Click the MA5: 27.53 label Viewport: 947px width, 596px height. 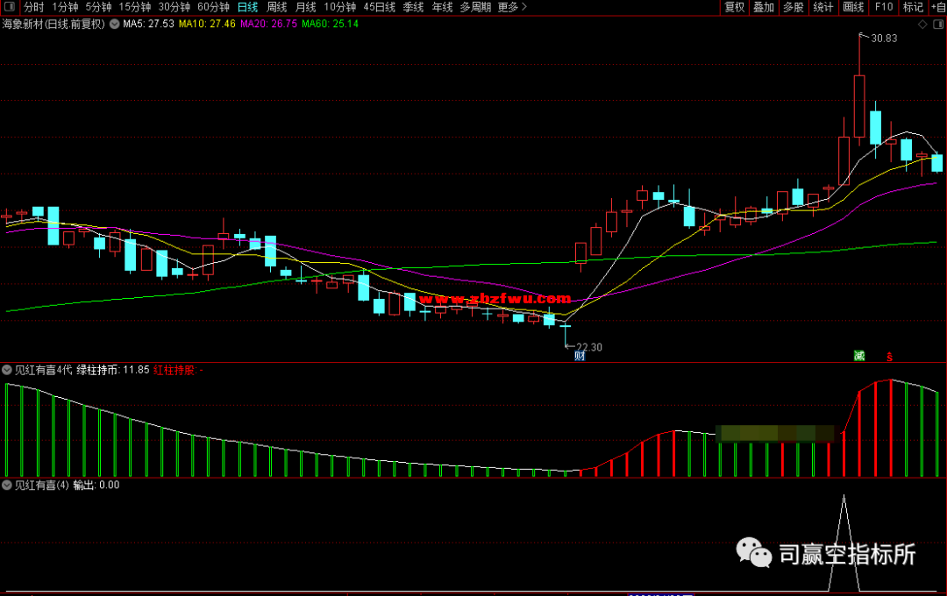click(x=148, y=25)
